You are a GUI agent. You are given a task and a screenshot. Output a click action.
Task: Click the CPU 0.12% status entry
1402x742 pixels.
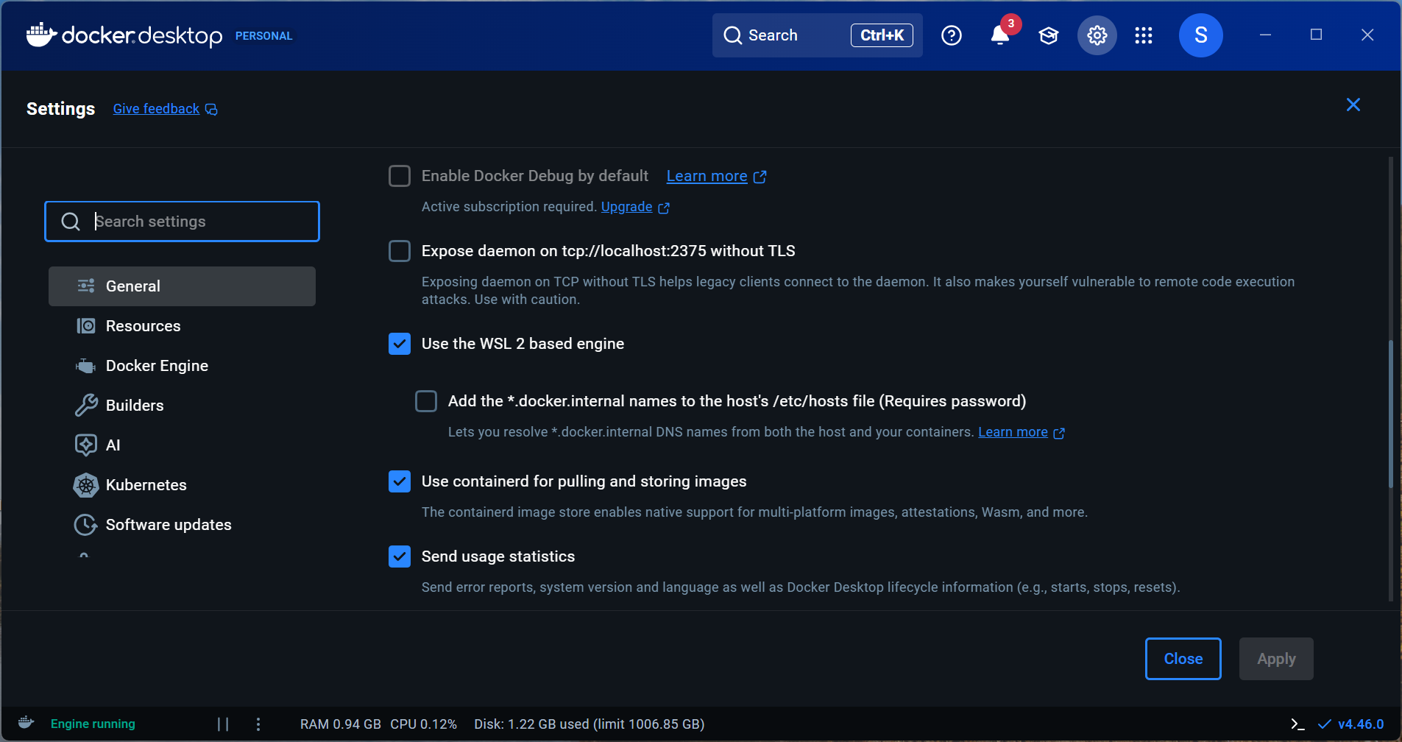click(423, 724)
